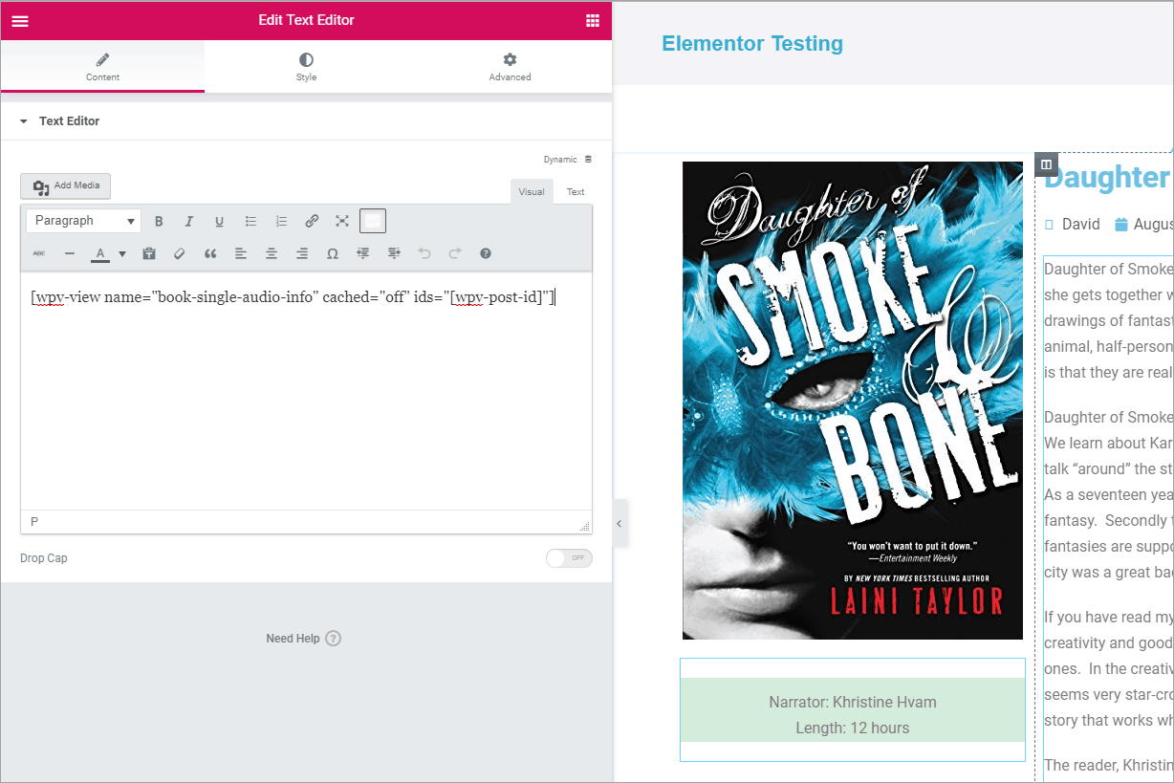Open the text color dropdown arrow
The image size is (1174, 783).
coord(123,253)
